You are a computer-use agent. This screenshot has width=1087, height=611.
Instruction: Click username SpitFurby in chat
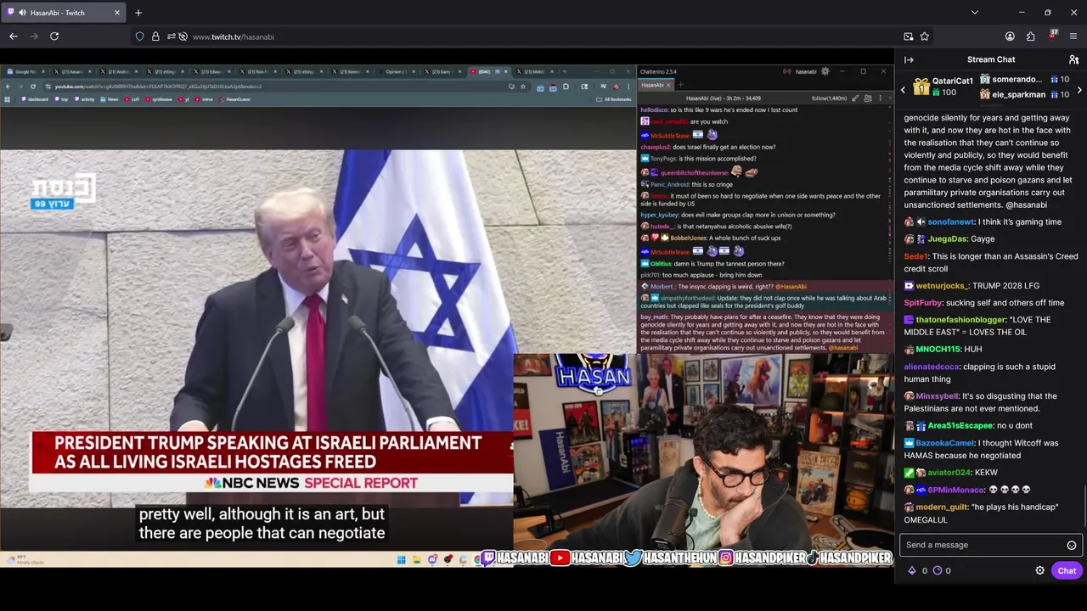click(923, 303)
